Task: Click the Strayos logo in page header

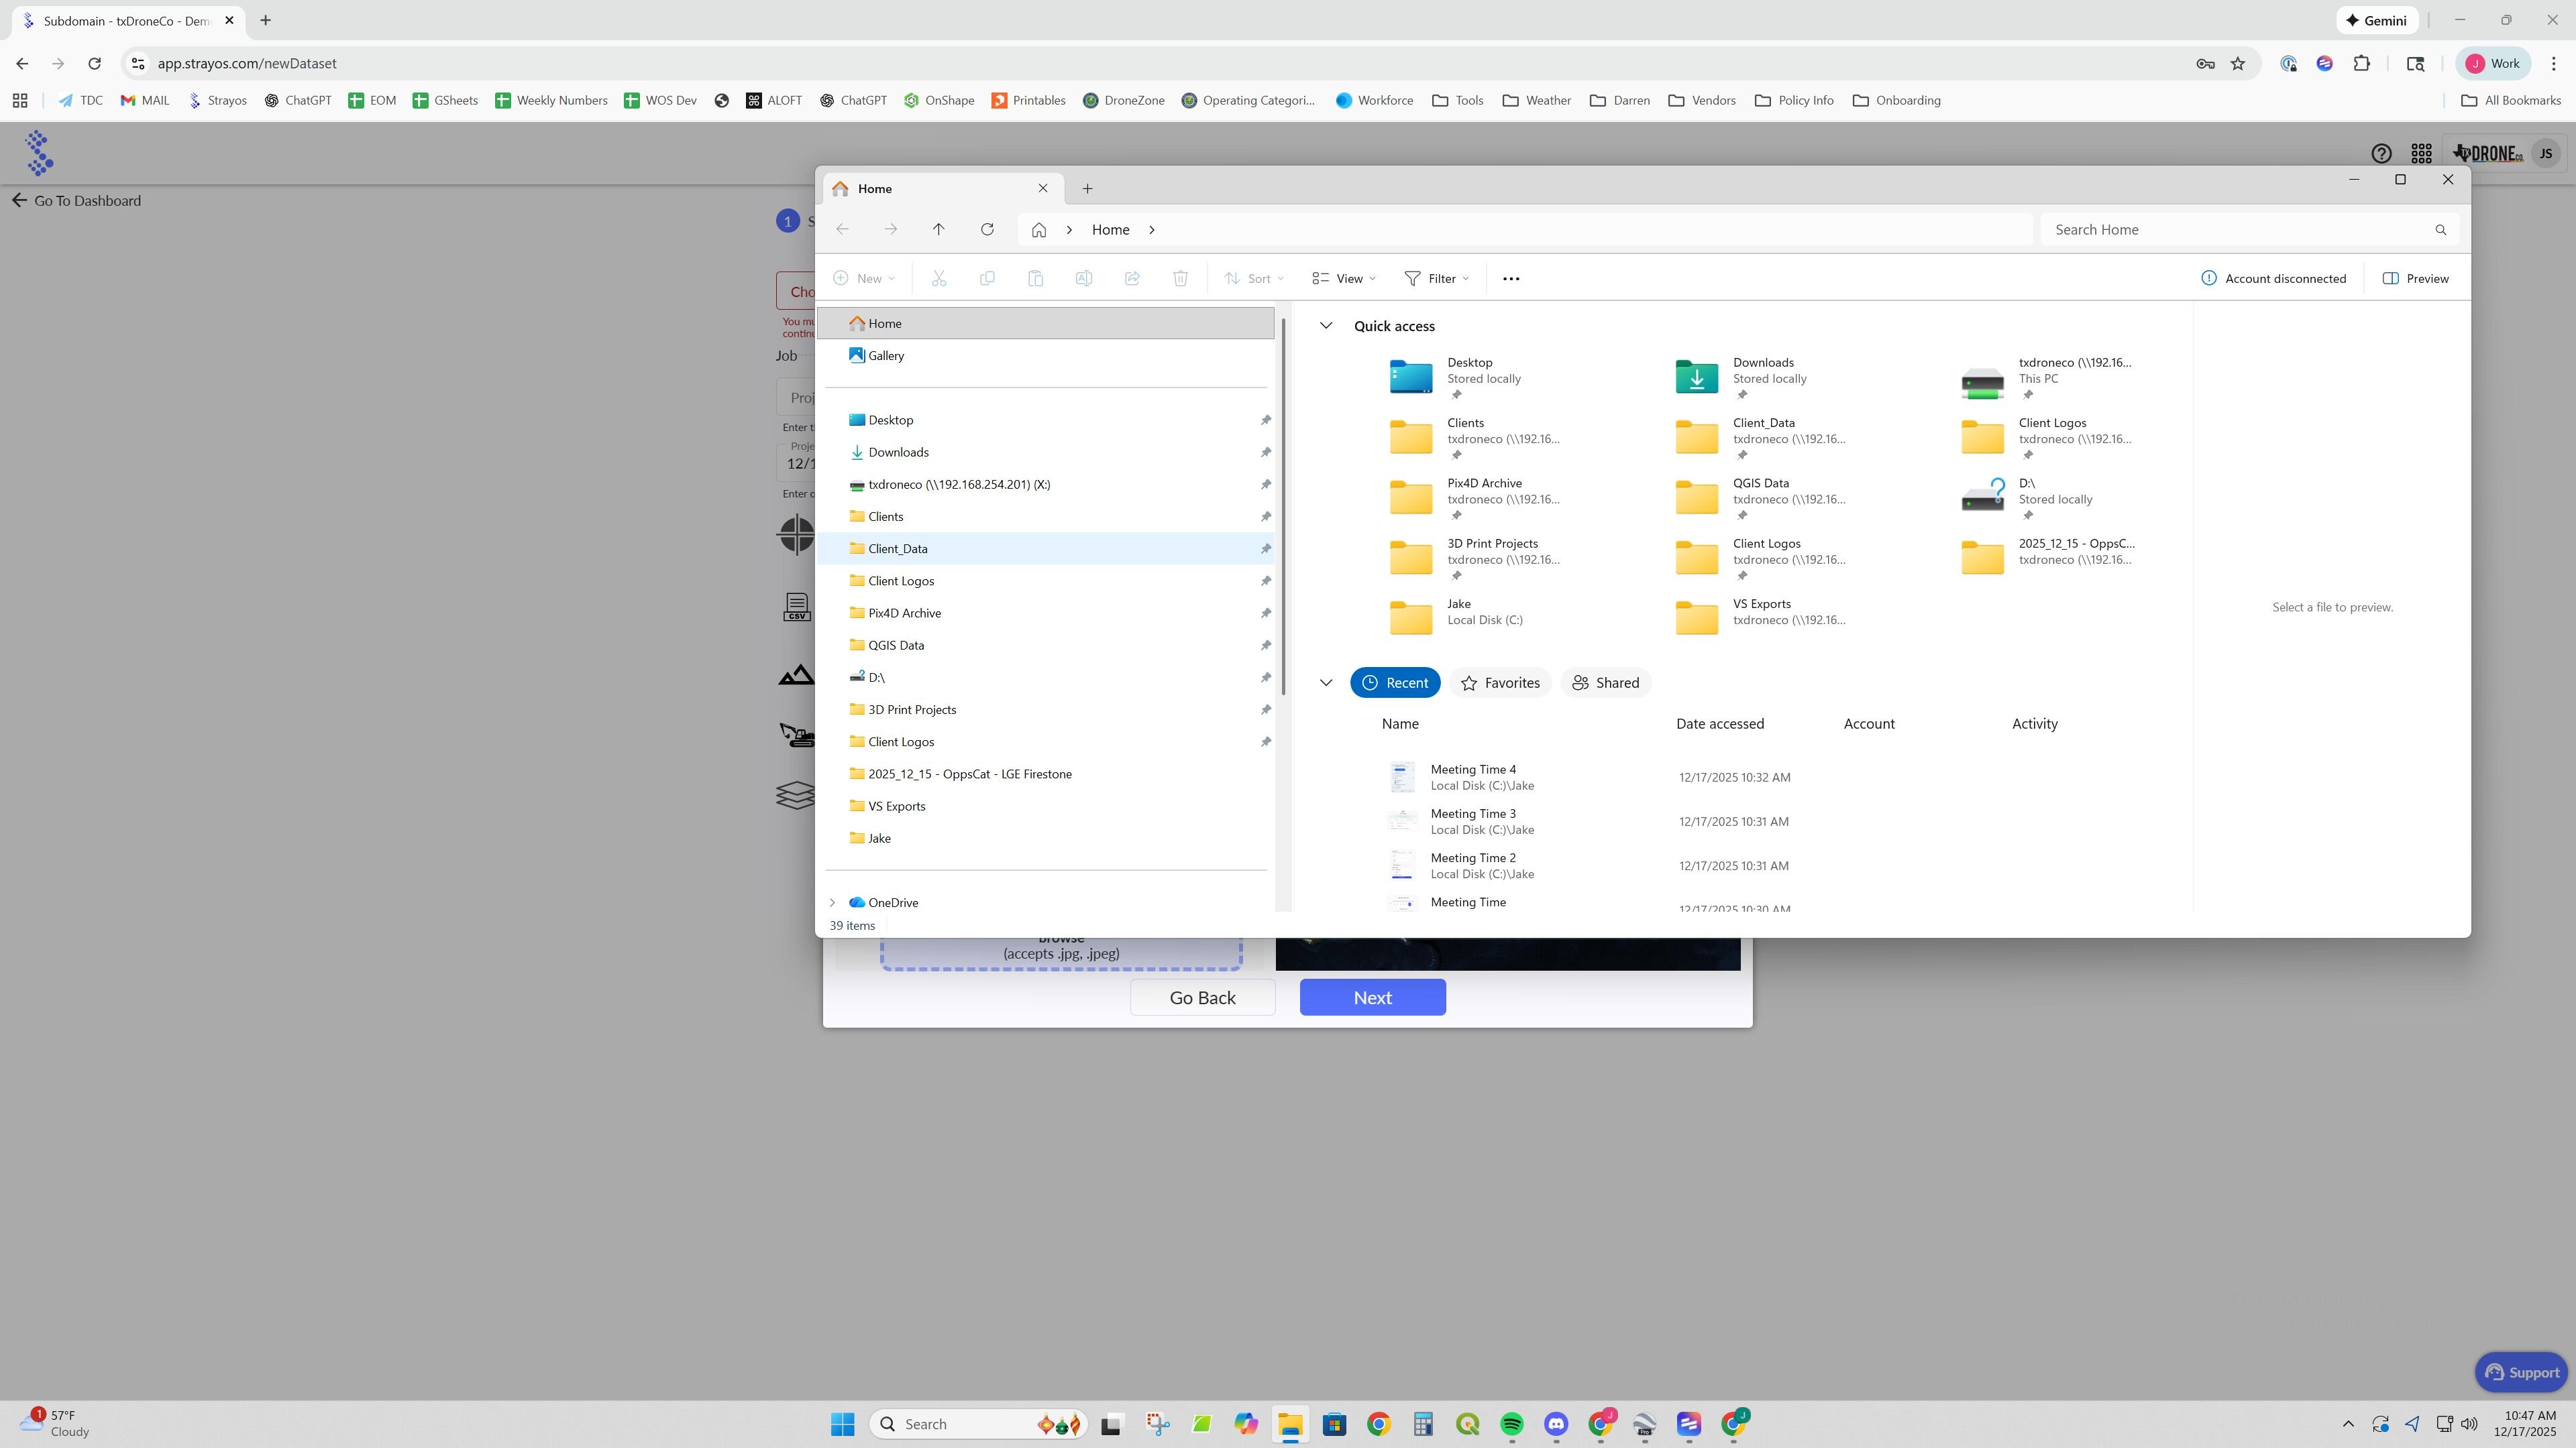Action: coord(40,153)
